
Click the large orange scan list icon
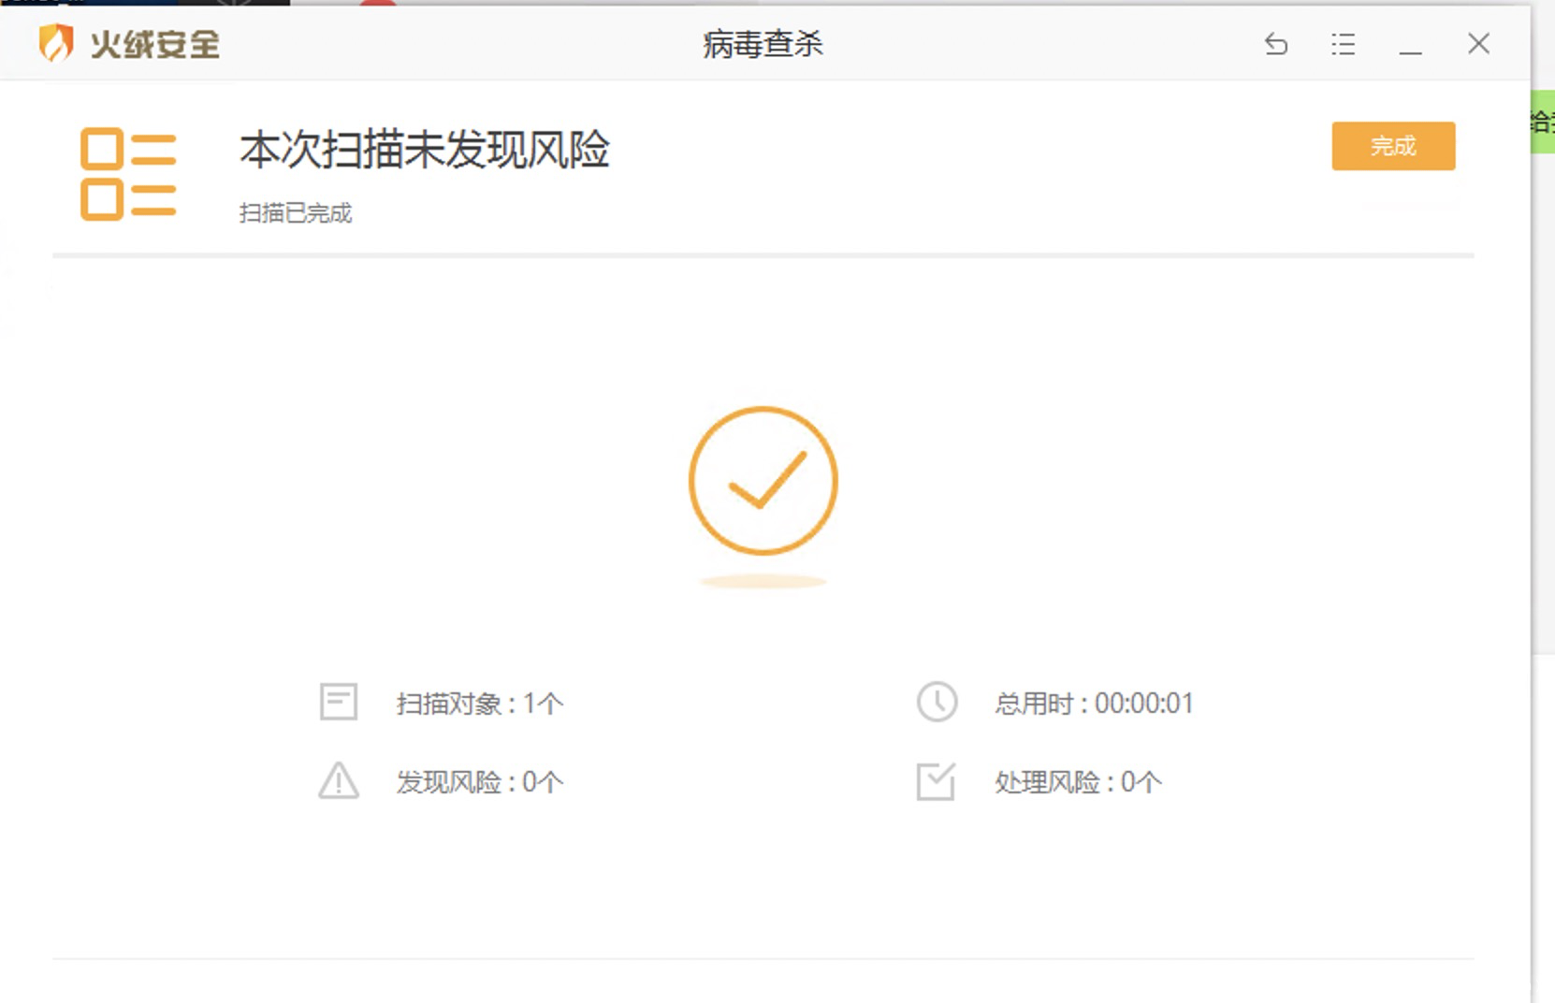pyautogui.click(x=128, y=174)
